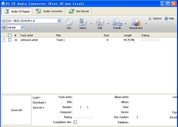
Task: Set rating stars in metadata panel
Action: point(83,117)
